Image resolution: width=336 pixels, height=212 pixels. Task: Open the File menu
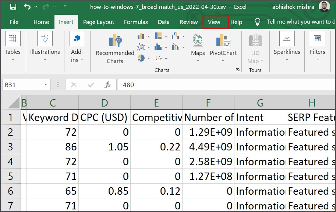point(14,22)
